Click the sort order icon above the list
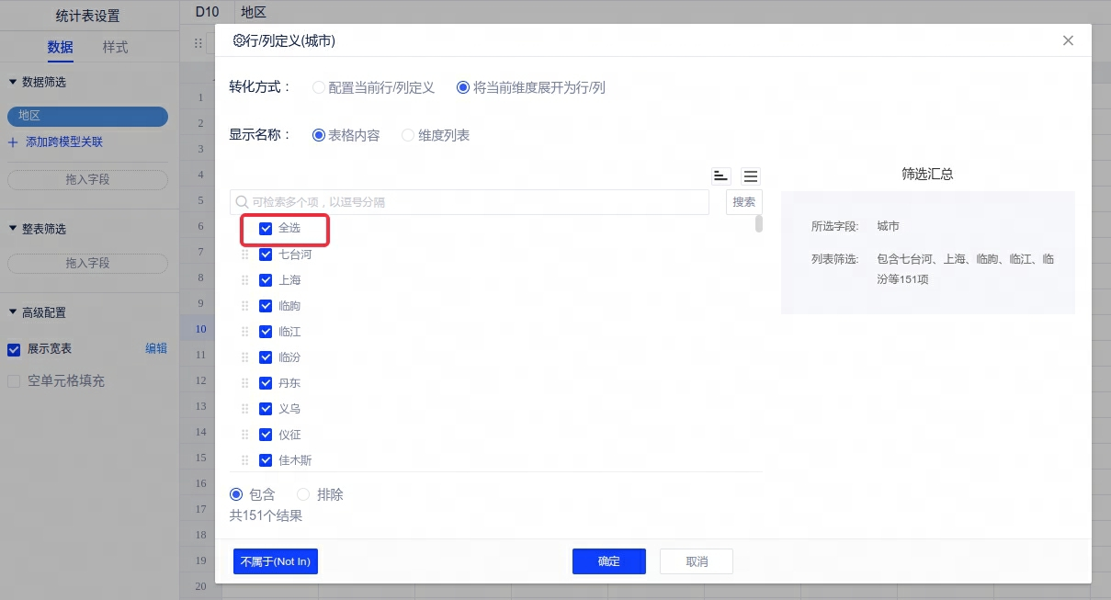The image size is (1111, 600). coord(721,176)
